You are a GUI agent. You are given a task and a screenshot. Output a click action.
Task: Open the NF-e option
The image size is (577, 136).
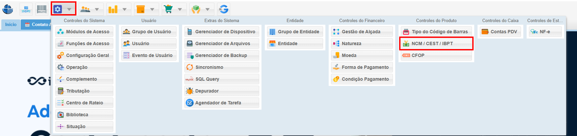545,32
